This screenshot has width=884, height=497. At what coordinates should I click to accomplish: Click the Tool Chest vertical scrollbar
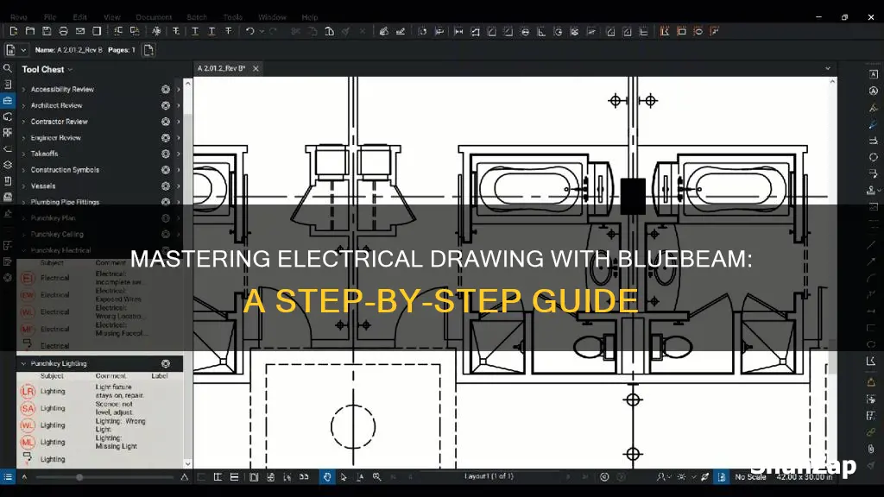(x=187, y=274)
